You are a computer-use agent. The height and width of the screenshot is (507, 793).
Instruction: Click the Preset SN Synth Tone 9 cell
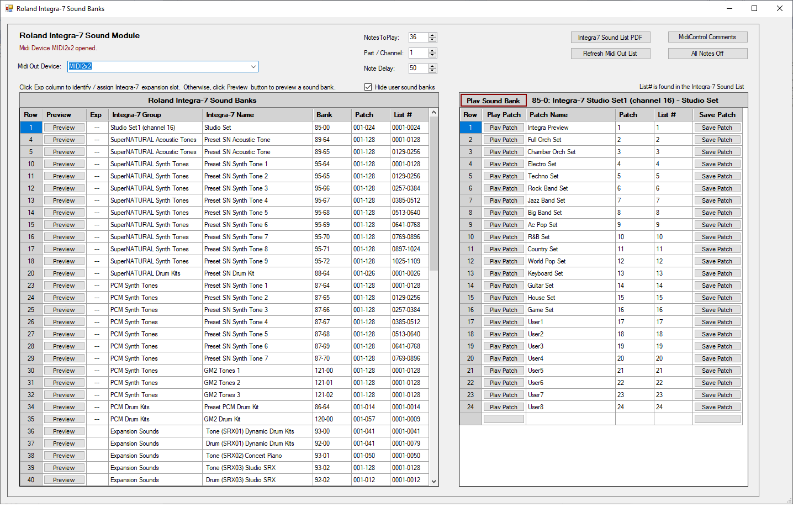(257, 261)
